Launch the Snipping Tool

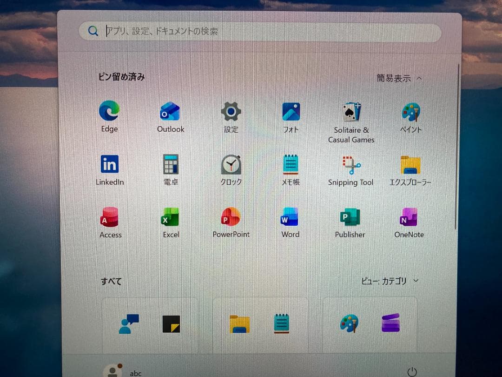[x=351, y=171]
